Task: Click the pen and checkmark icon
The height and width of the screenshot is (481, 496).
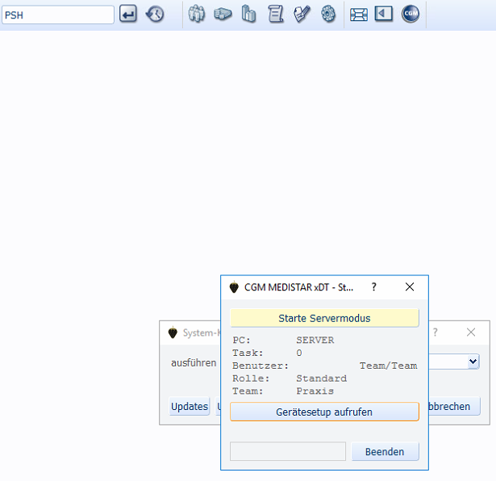Action: [x=302, y=15]
